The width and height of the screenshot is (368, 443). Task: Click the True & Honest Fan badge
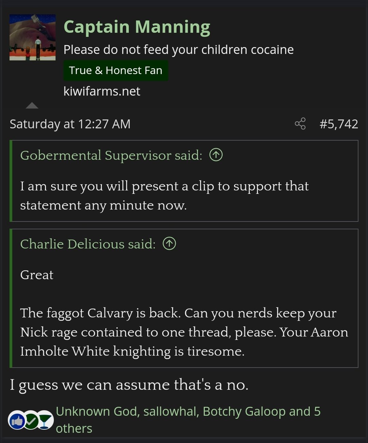(x=116, y=70)
